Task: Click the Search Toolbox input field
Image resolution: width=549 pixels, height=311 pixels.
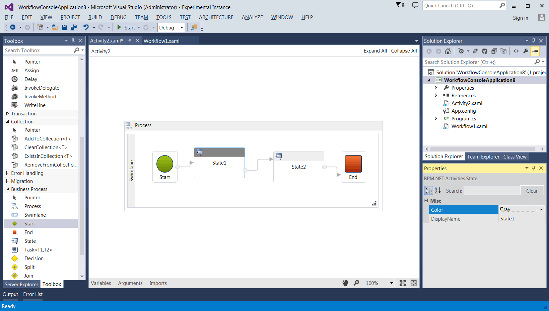Action: click(x=38, y=50)
